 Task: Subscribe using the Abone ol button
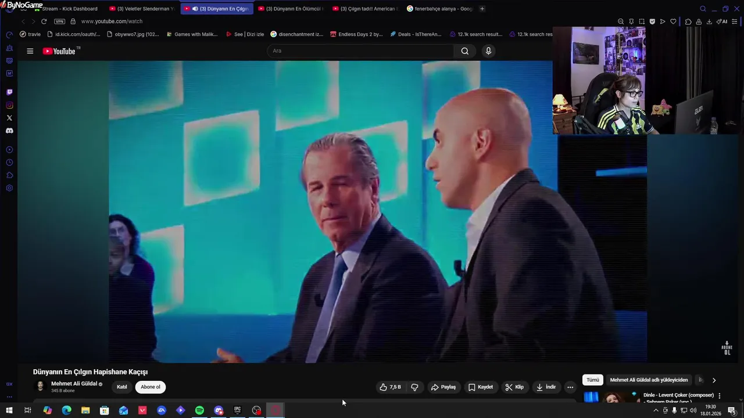click(151, 387)
